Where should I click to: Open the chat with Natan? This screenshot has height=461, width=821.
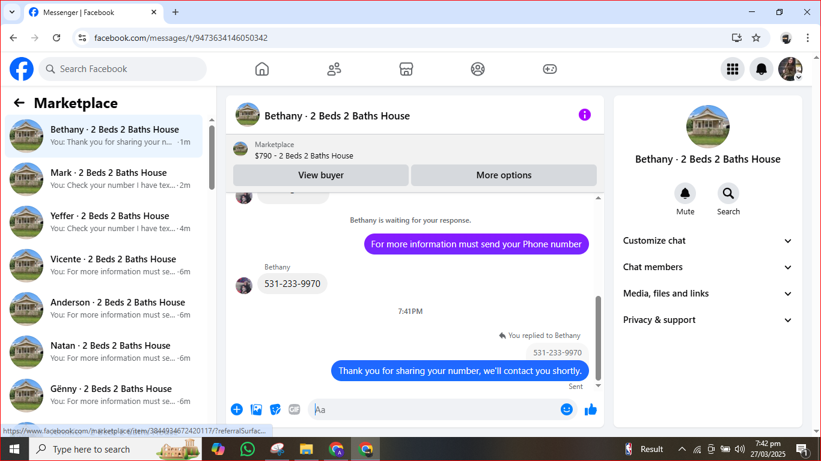coord(103,352)
